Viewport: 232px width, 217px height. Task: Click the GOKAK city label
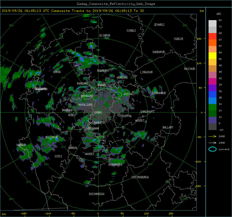coord(57,72)
